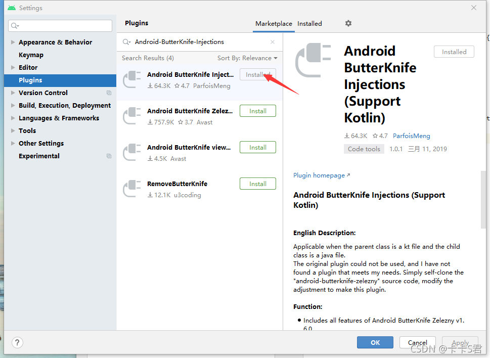This screenshot has height=358, width=490.
Task: Click English Description: heading
Action: (x=324, y=233)
